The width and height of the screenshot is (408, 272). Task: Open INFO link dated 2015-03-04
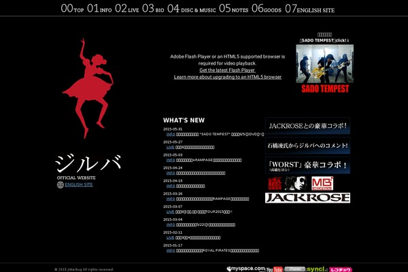tap(171, 224)
